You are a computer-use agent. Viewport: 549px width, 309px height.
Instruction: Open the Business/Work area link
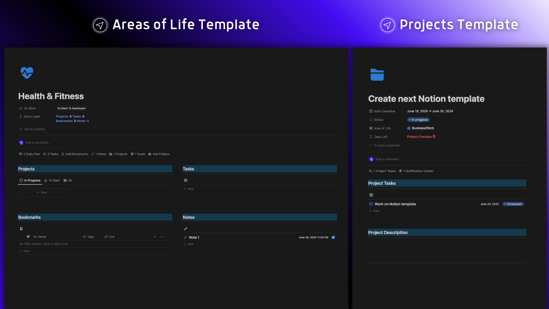(x=423, y=128)
